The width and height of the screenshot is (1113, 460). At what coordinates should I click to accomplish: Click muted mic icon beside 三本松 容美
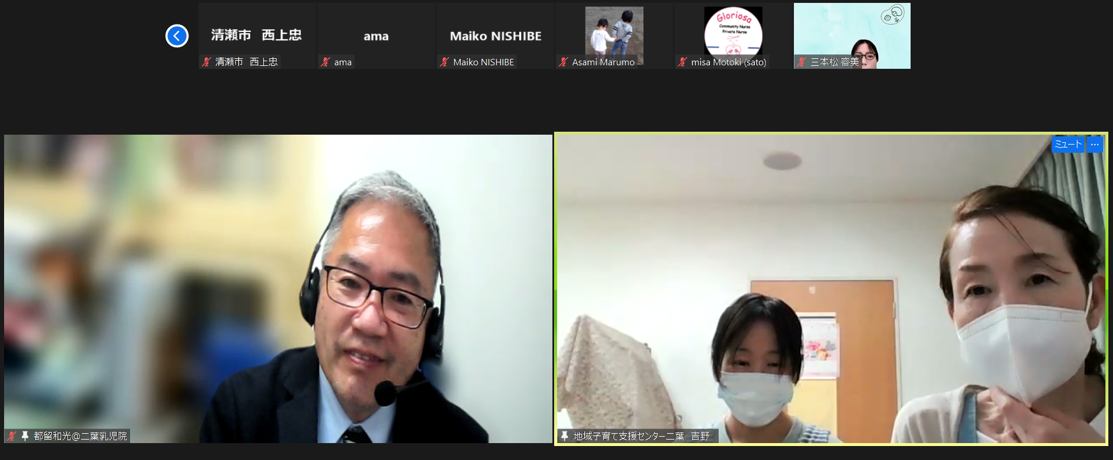(x=802, y=62)
